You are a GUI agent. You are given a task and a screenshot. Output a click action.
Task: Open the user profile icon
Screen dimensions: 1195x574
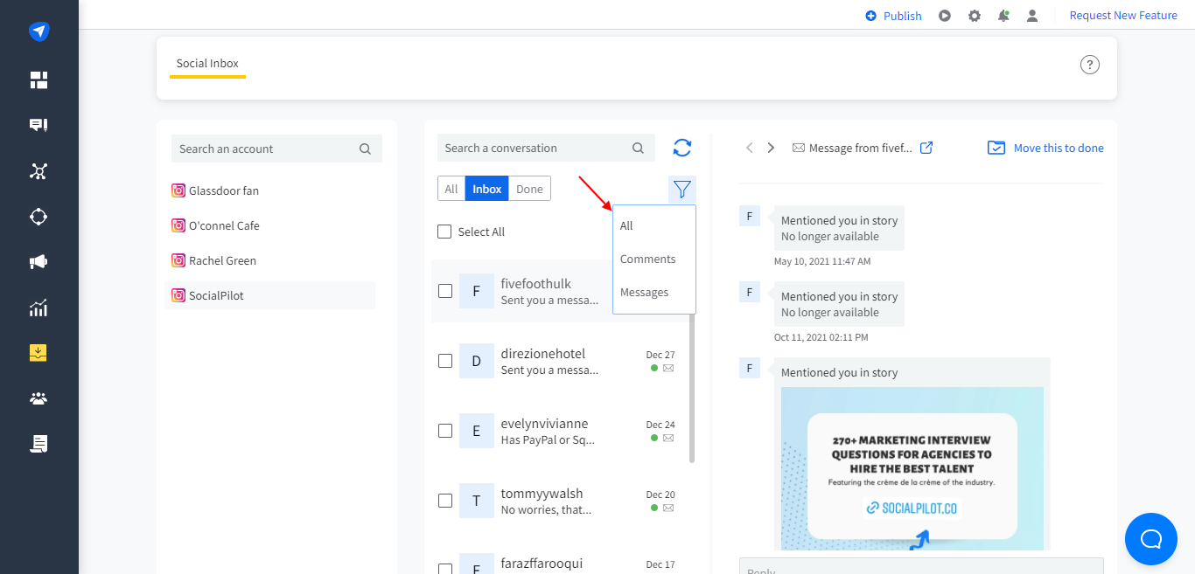1032,16
